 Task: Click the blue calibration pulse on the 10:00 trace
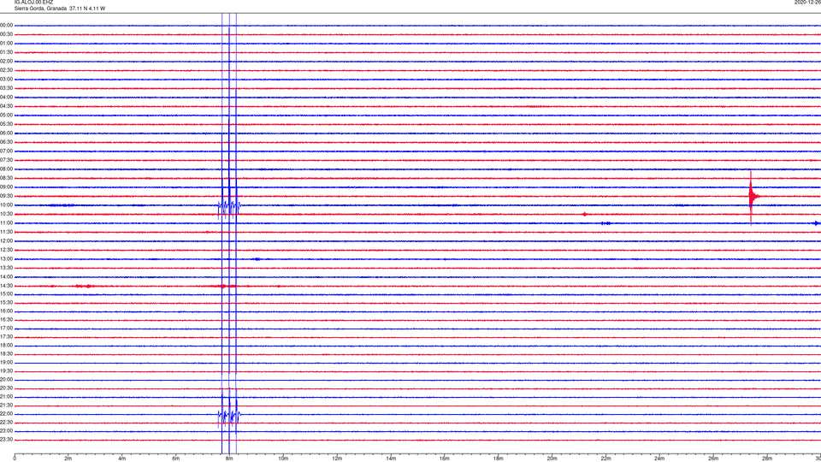tap(229, 207)
